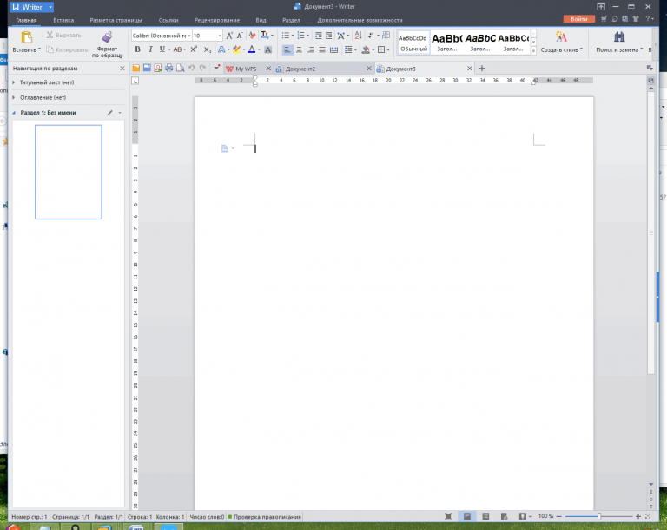Open Find and Replace (Поиск и замена)

pyautogui.click(x=619, y=42)
